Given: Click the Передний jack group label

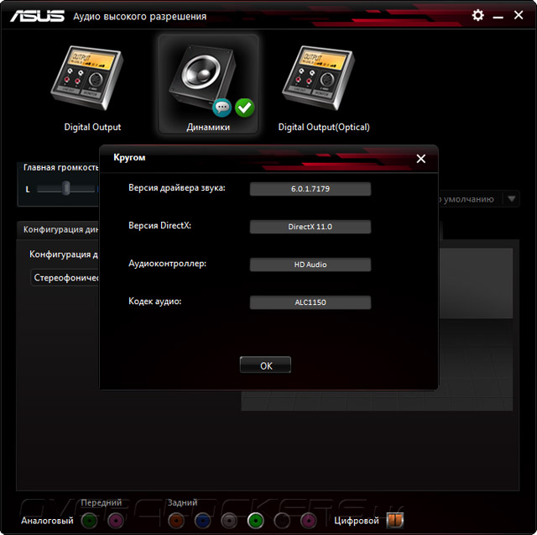Looking at the screenshot, I should (101, 502).
